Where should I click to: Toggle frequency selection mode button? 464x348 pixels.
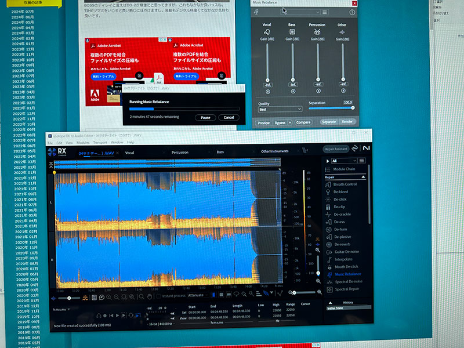[229, 295]
